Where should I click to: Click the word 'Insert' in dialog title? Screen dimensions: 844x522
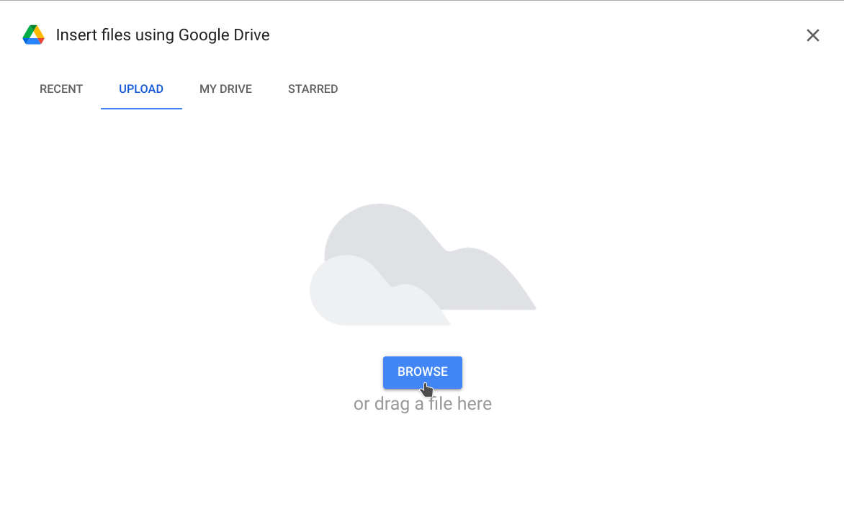pos(76,35)
